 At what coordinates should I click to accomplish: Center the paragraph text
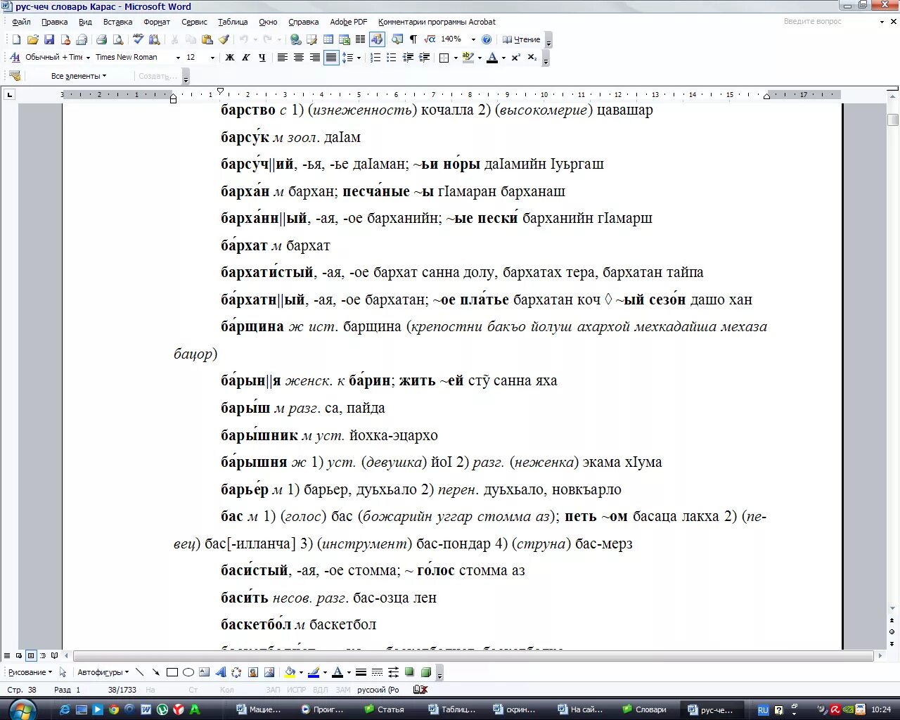point(298,58)
